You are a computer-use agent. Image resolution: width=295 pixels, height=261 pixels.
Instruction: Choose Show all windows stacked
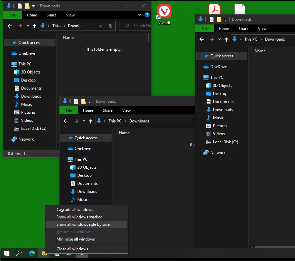86,217
